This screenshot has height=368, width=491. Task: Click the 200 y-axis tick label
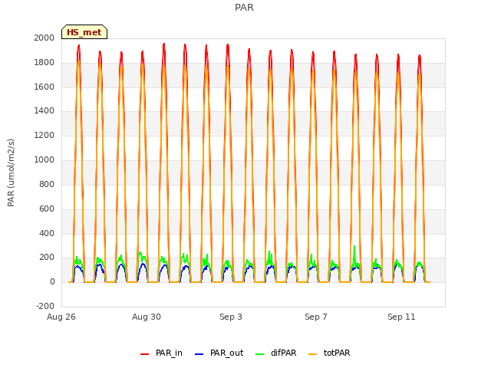point(47,258)
